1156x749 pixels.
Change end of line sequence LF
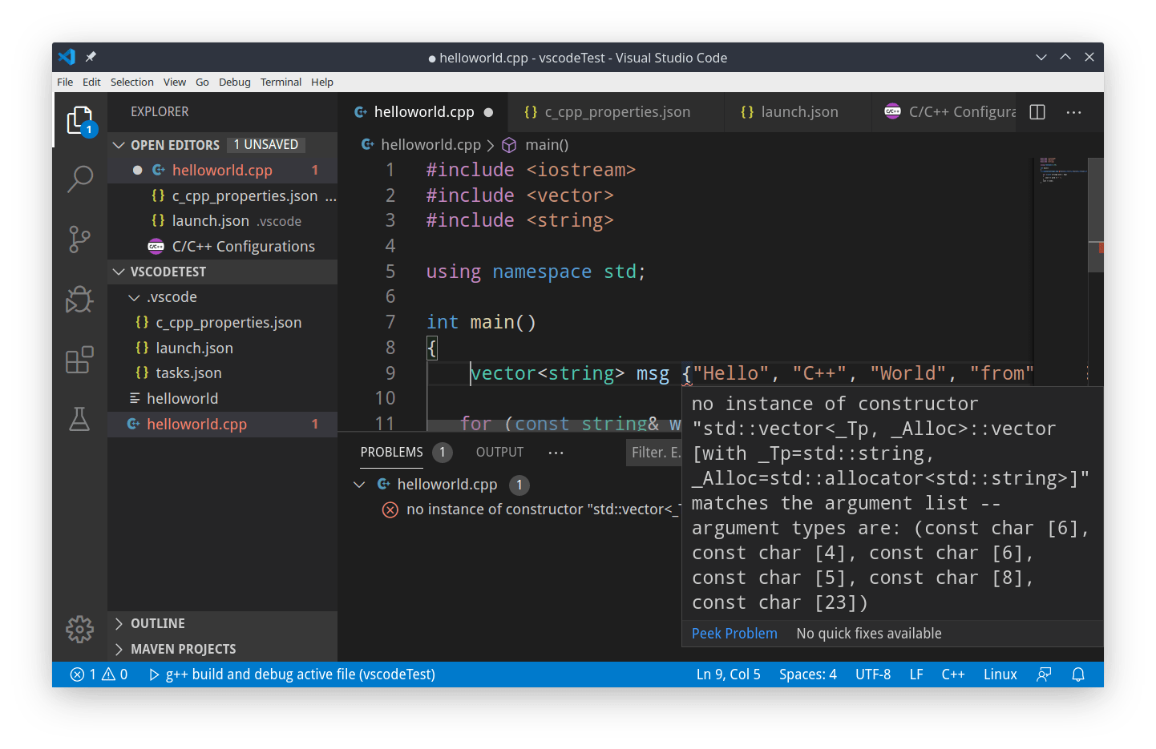pos(916,675)
